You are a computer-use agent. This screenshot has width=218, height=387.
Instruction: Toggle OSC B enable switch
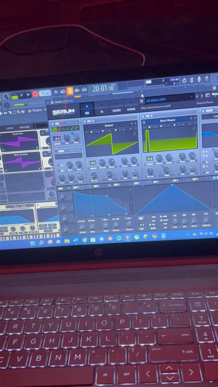[143, 116]
